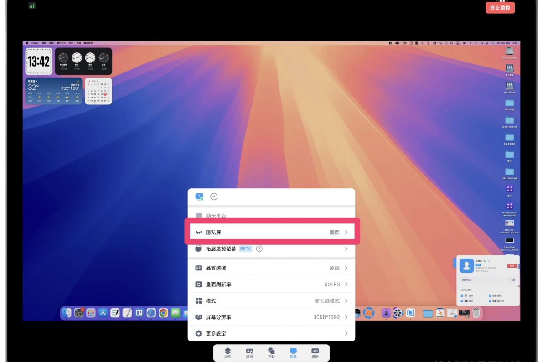
Task: Open the 操作 (Actions) toolbar tab
Action: [228, 352]
